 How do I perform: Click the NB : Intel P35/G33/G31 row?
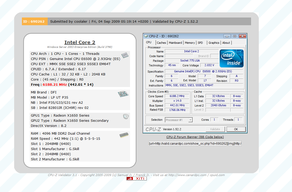tap(57, 103)
